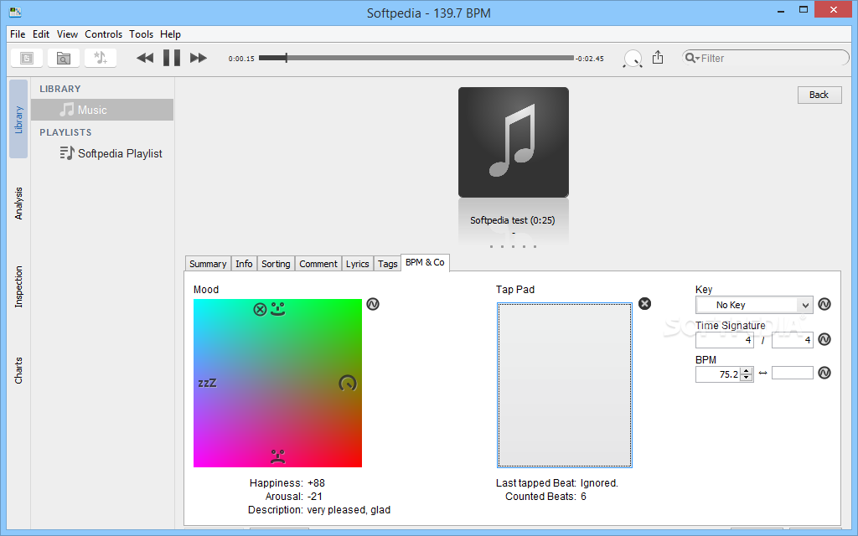Open the Edit menu

[x=41, y=33]
